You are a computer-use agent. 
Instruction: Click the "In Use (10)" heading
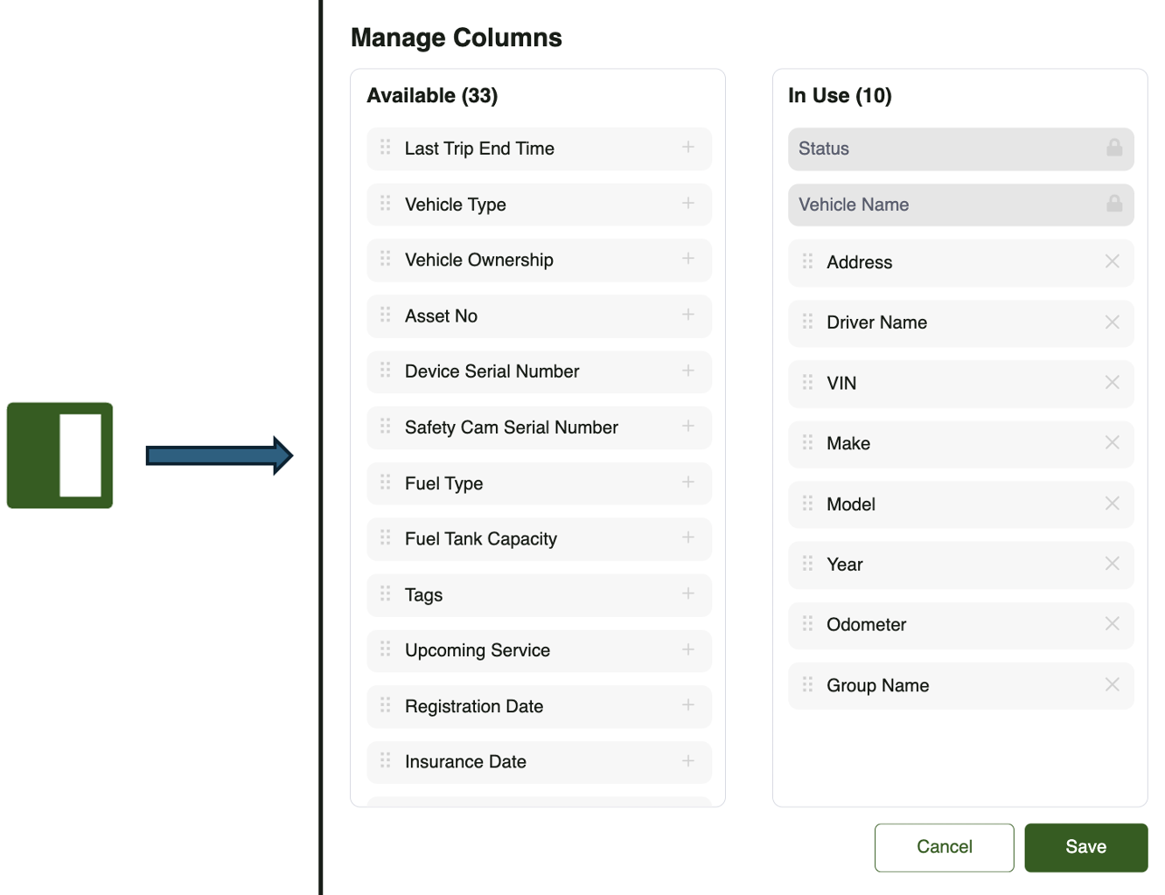coord(840,95)
